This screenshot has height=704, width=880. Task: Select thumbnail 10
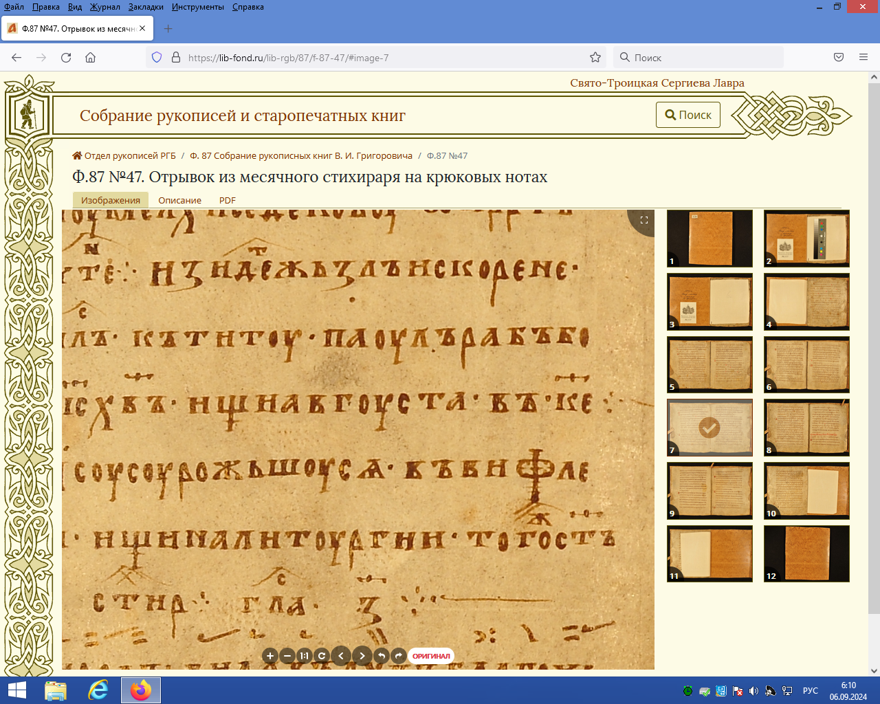806,491
